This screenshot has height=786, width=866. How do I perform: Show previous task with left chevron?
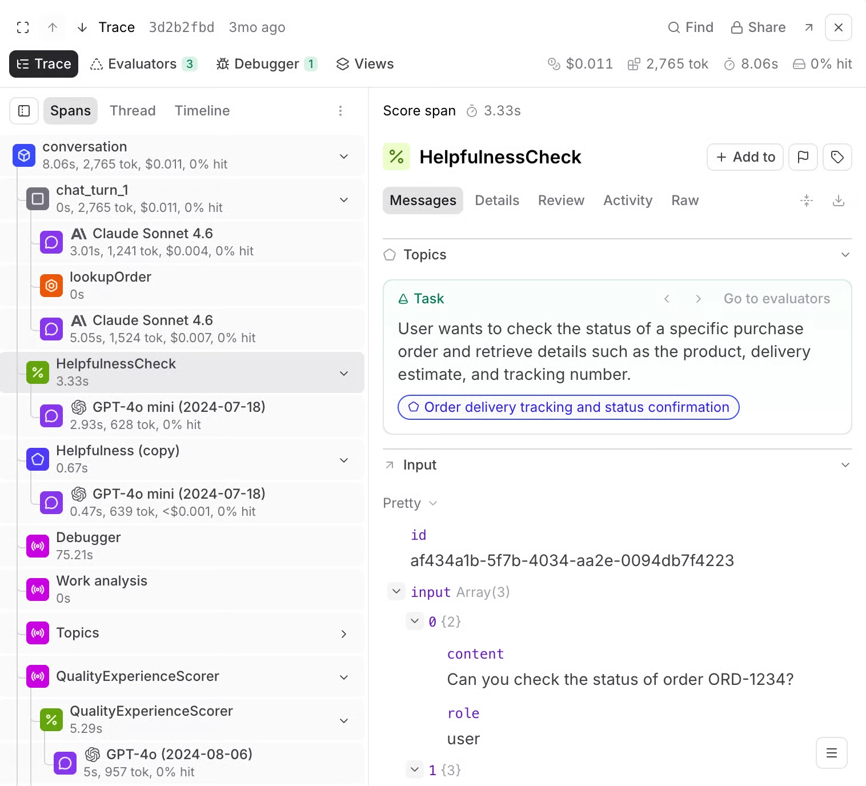pyautogui.click(x=667, y=299)
